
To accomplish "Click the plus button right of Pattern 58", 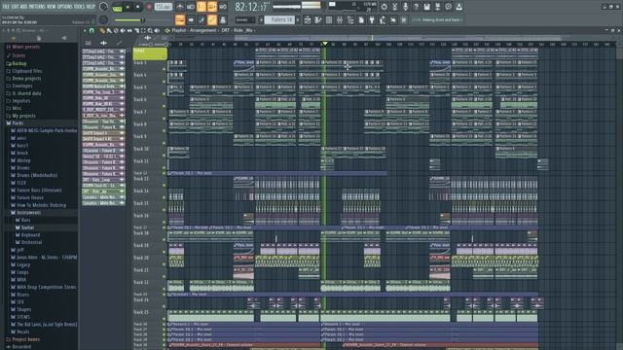I will point(298,19).
